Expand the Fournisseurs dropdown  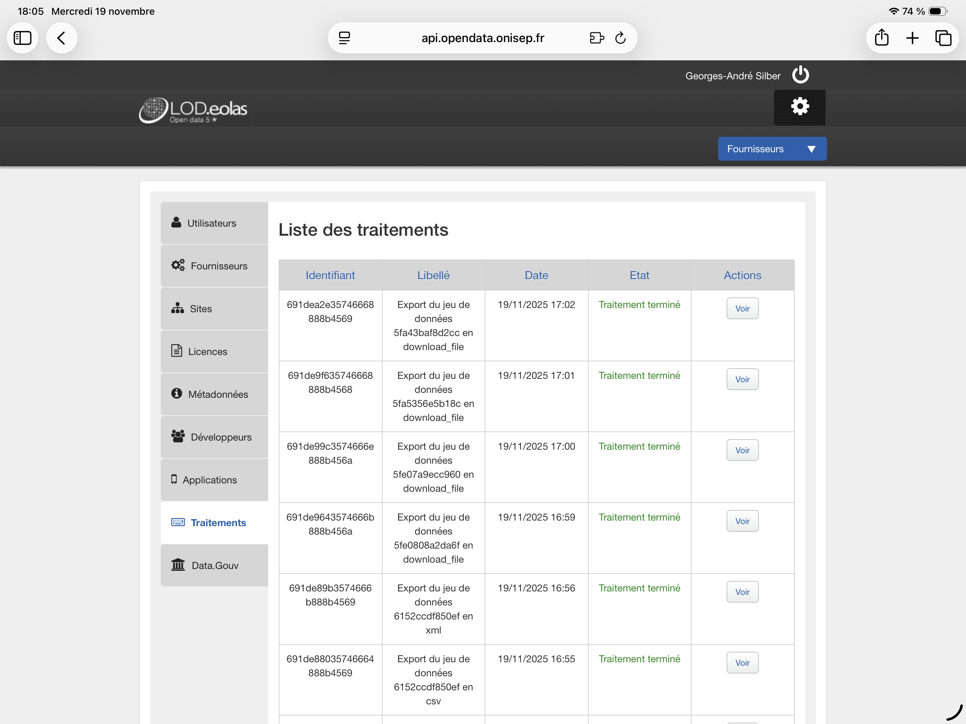772,149
